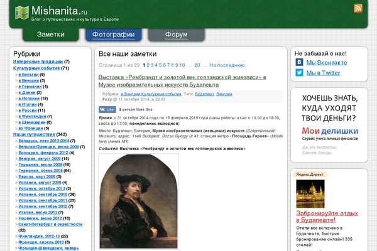377x251 pixels.
Task: Open the в Дании subcategory
Action: coord(27,92)
